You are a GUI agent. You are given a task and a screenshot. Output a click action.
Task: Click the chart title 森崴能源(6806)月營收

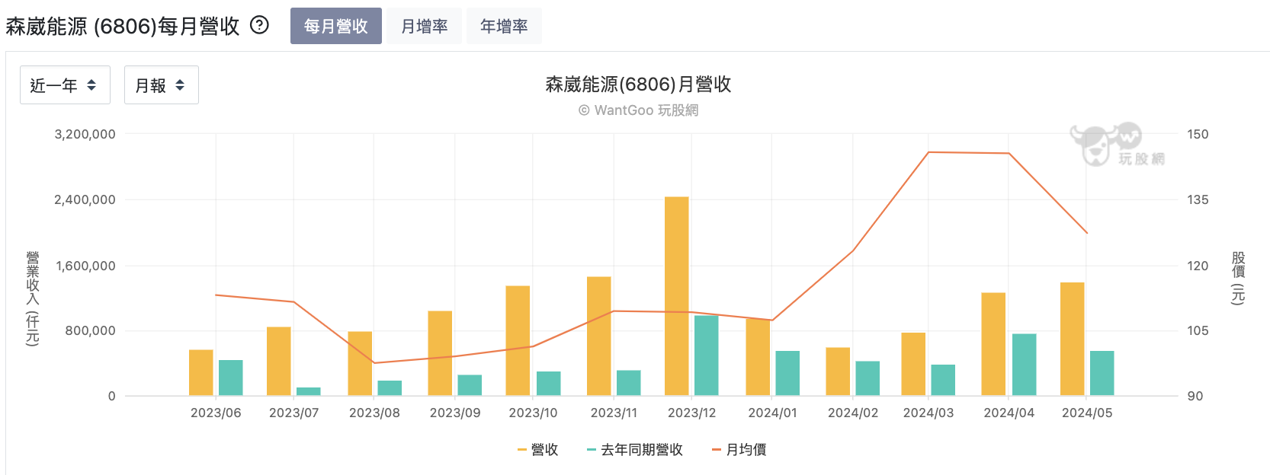(x=638, y=84)
